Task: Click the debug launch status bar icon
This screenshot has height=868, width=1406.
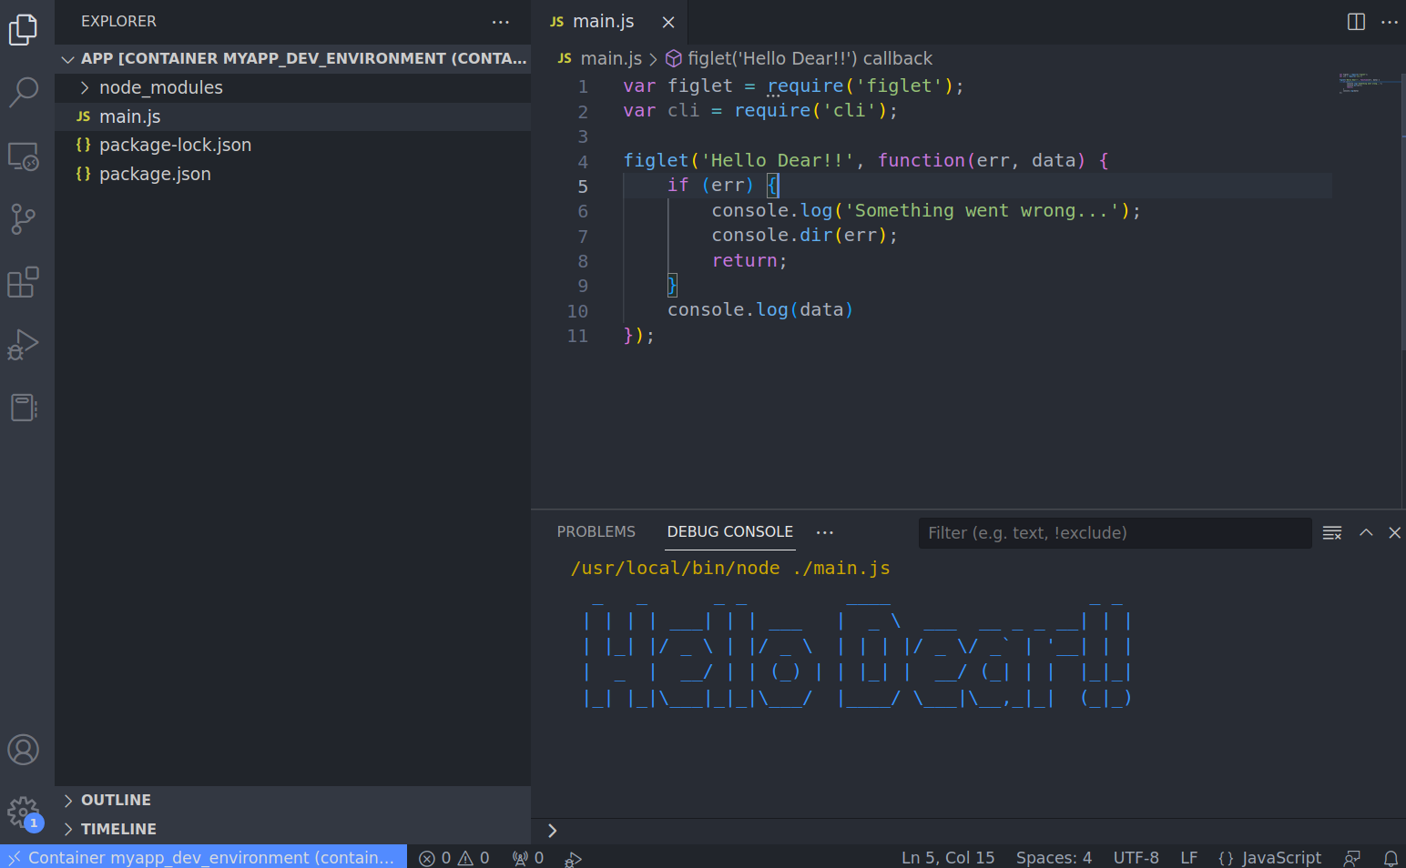Action: pos(573,858)
